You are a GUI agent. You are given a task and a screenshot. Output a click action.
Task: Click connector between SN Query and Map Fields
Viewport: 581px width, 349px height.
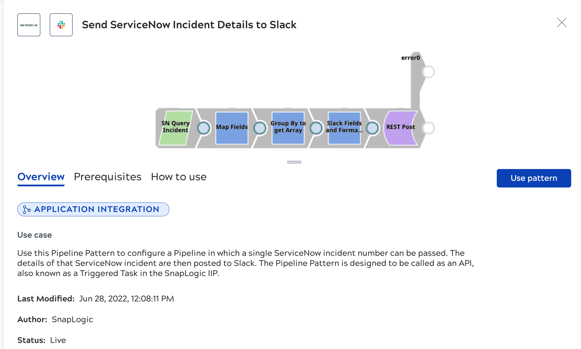pos(204,128)
